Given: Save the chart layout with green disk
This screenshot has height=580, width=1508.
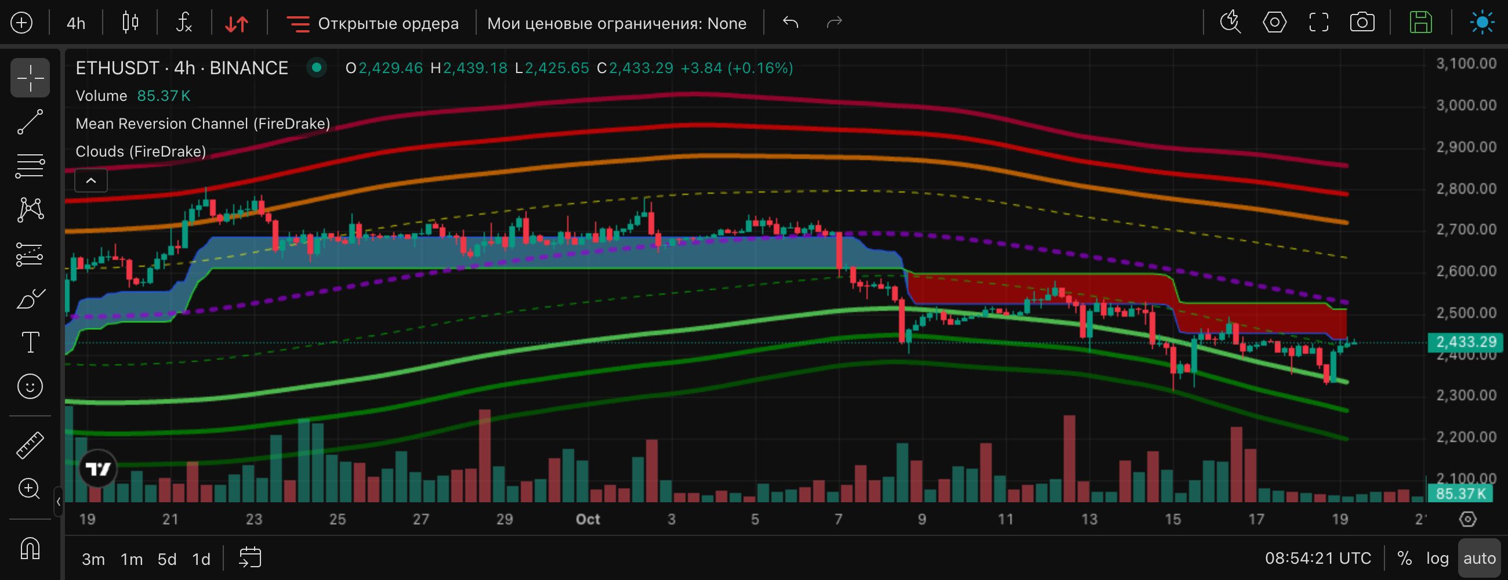Looking at the screenshot, I should click(x=1420, y=23).
